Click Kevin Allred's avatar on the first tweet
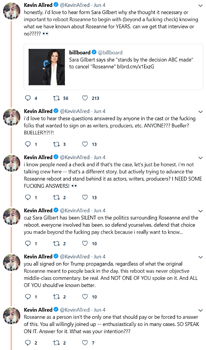The height and width of the screenshot is (350, 206). (x=11, y=11)
